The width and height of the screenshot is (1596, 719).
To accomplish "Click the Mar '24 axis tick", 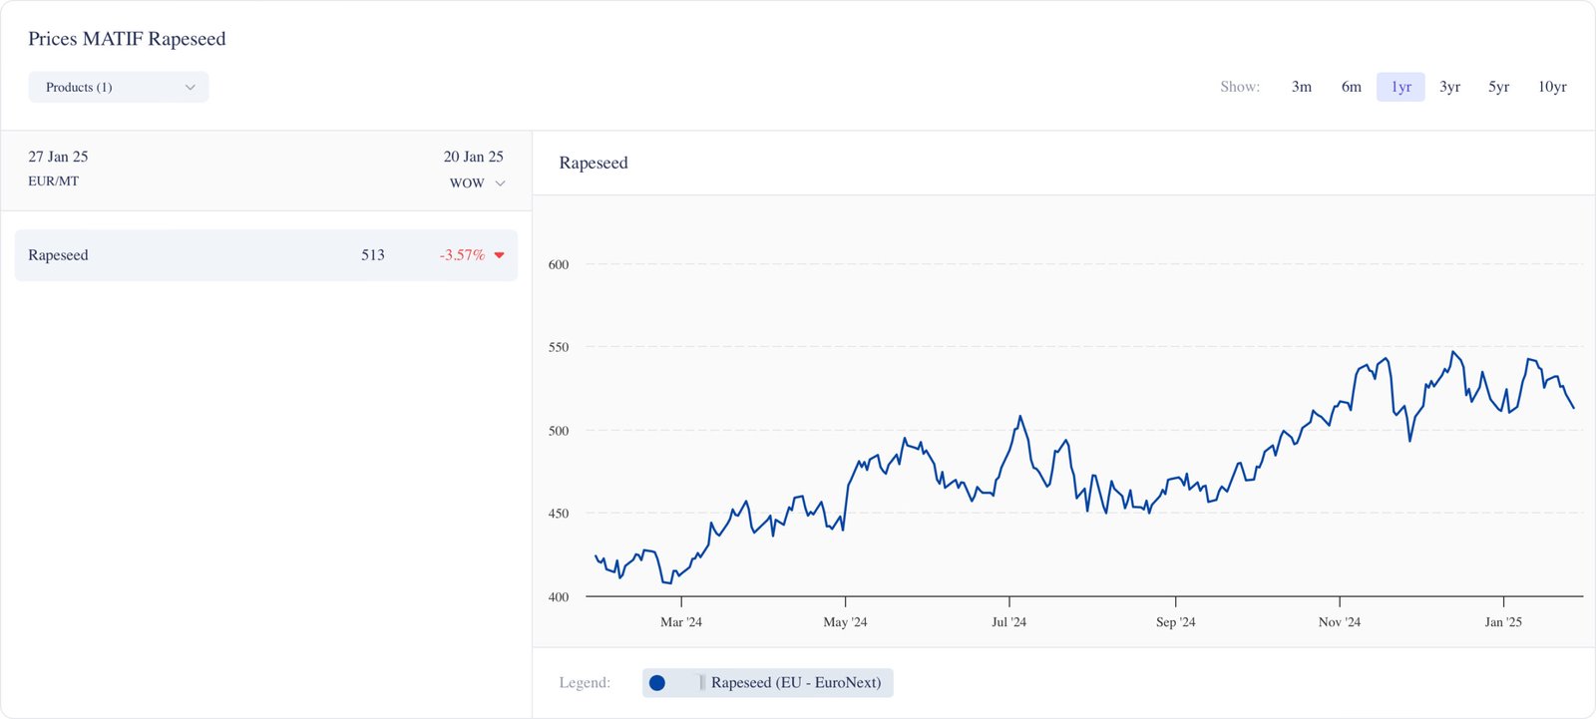I will pos(681,601).
